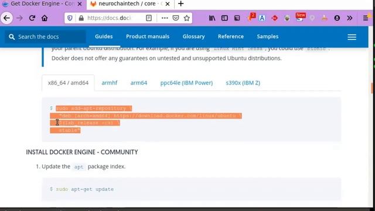The height and width of the screenshot is (211, 375).
Task: Click the tracking protection shield icon
Action: tap(70, 18)
